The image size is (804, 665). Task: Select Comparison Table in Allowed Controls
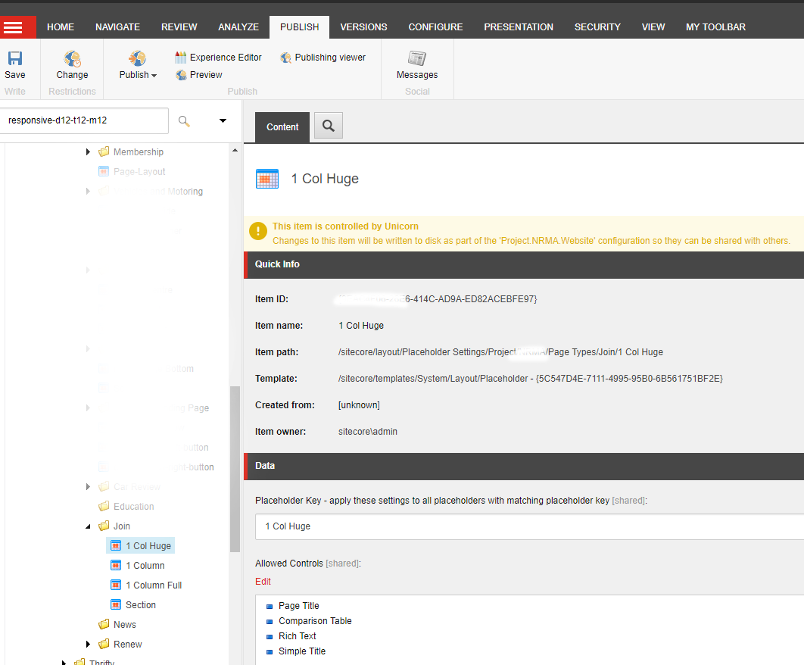[x=315, y=620]
